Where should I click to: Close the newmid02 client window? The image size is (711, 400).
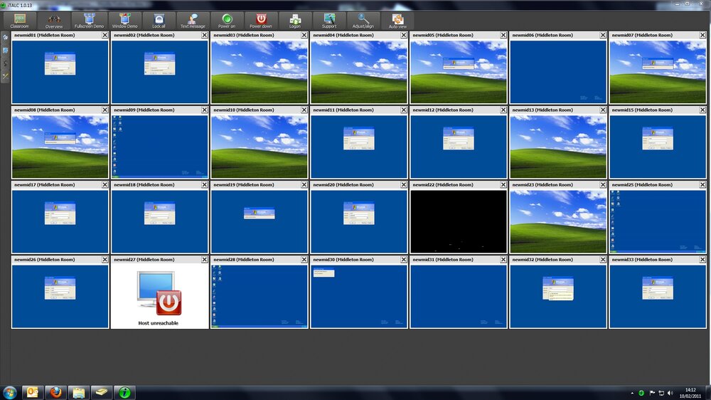[205, 35]
